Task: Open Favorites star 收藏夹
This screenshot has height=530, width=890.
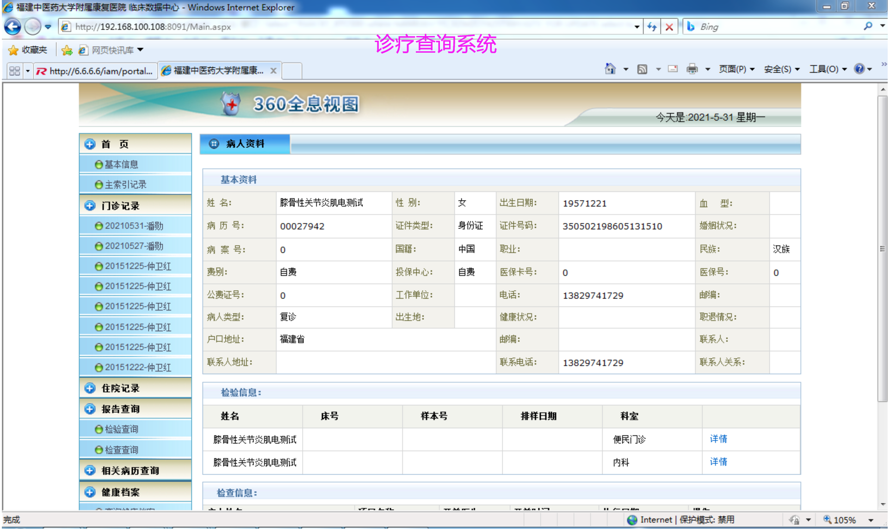Action: pyautogui.click(x=28, y=50)
